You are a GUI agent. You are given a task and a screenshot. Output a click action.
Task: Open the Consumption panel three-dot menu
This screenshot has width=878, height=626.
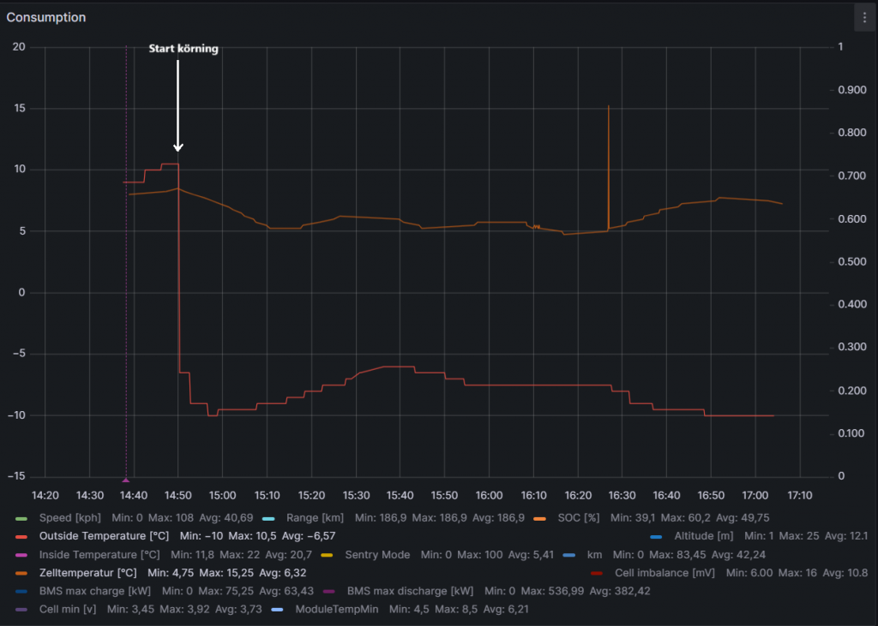(863, 18)
